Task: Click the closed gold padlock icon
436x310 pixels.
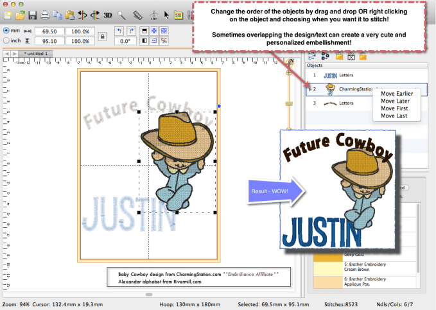Action: coord(339,56)
